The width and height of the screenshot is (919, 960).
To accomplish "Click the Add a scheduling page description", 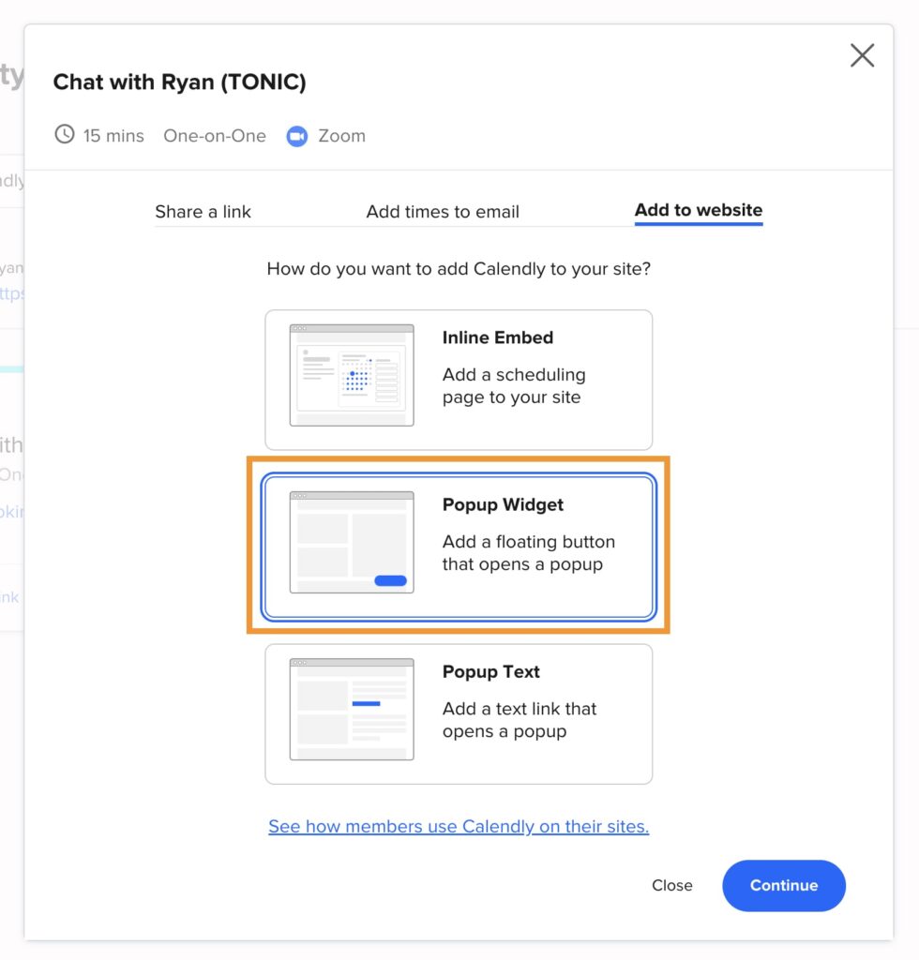I will (x=514, y=385).
